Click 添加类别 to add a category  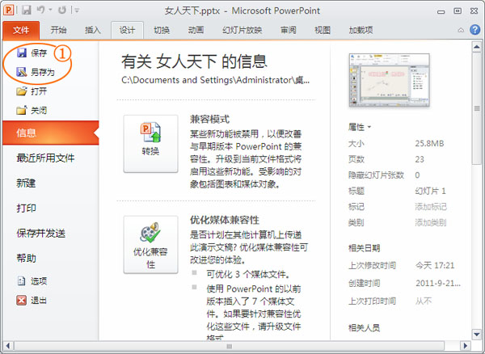(x=431, y=222)
